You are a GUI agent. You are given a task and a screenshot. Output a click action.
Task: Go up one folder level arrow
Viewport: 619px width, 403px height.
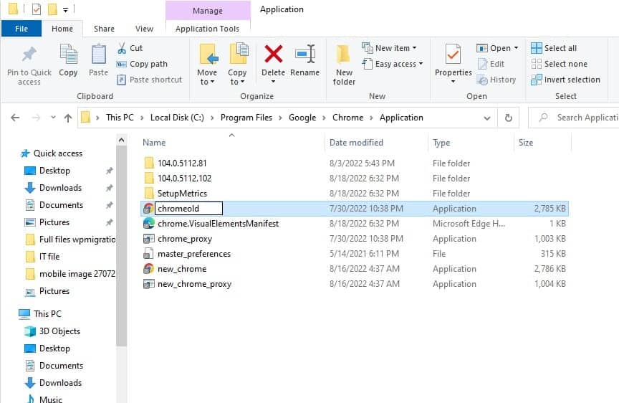(68, 118)
